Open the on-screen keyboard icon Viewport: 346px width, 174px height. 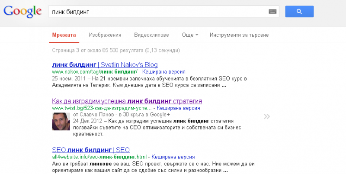(272, 12)
